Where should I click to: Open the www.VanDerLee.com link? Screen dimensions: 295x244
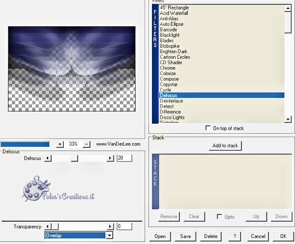118,144
